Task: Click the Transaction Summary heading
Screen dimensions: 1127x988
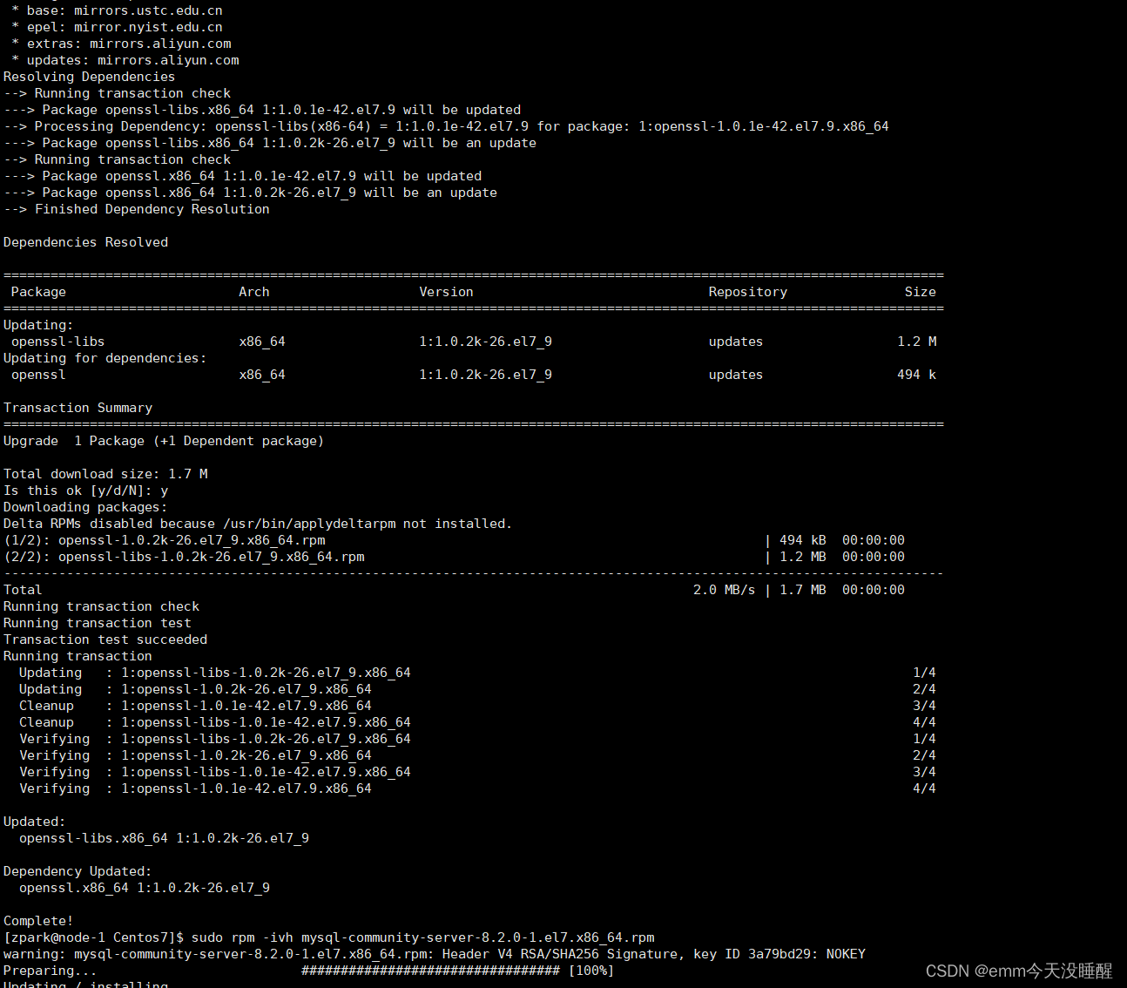Action: tap(78, 407)
